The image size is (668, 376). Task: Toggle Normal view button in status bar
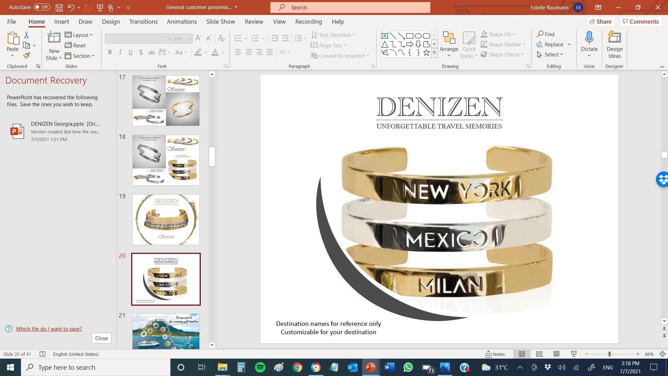coord(522,354)
